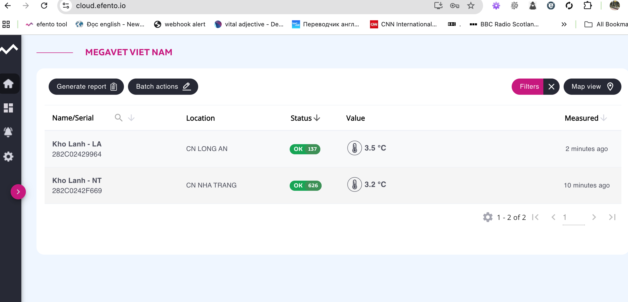628x302 pixels.
Task: Show more bookmarks with double chevron
Action: click(x=564, y=24)
